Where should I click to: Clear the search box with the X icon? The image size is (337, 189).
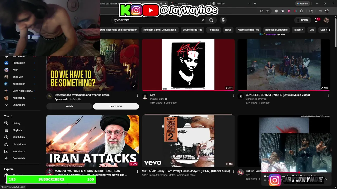[x=203, y=20]
